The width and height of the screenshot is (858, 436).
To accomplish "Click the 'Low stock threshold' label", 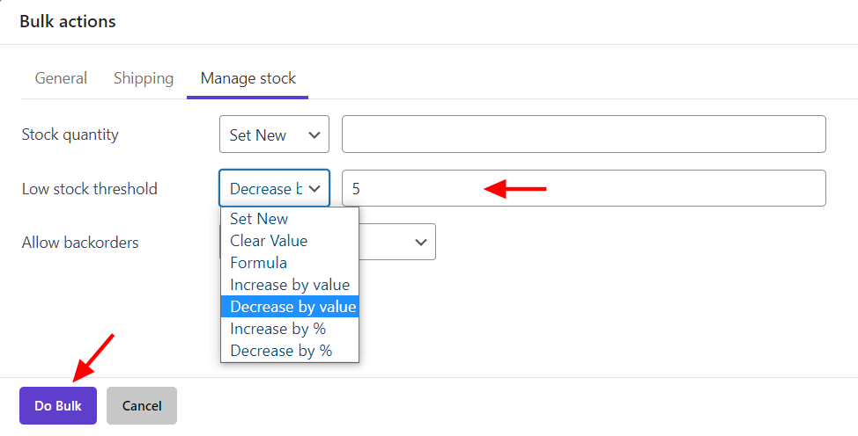I will 89,188.
